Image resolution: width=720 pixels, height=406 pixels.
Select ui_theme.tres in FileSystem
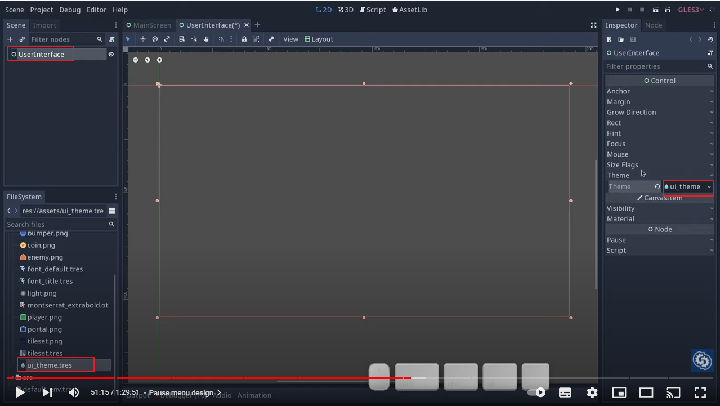point(50,365)
